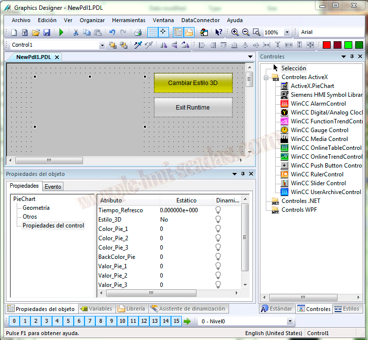Start runtime with the green play icon

[x=61, y=32]
